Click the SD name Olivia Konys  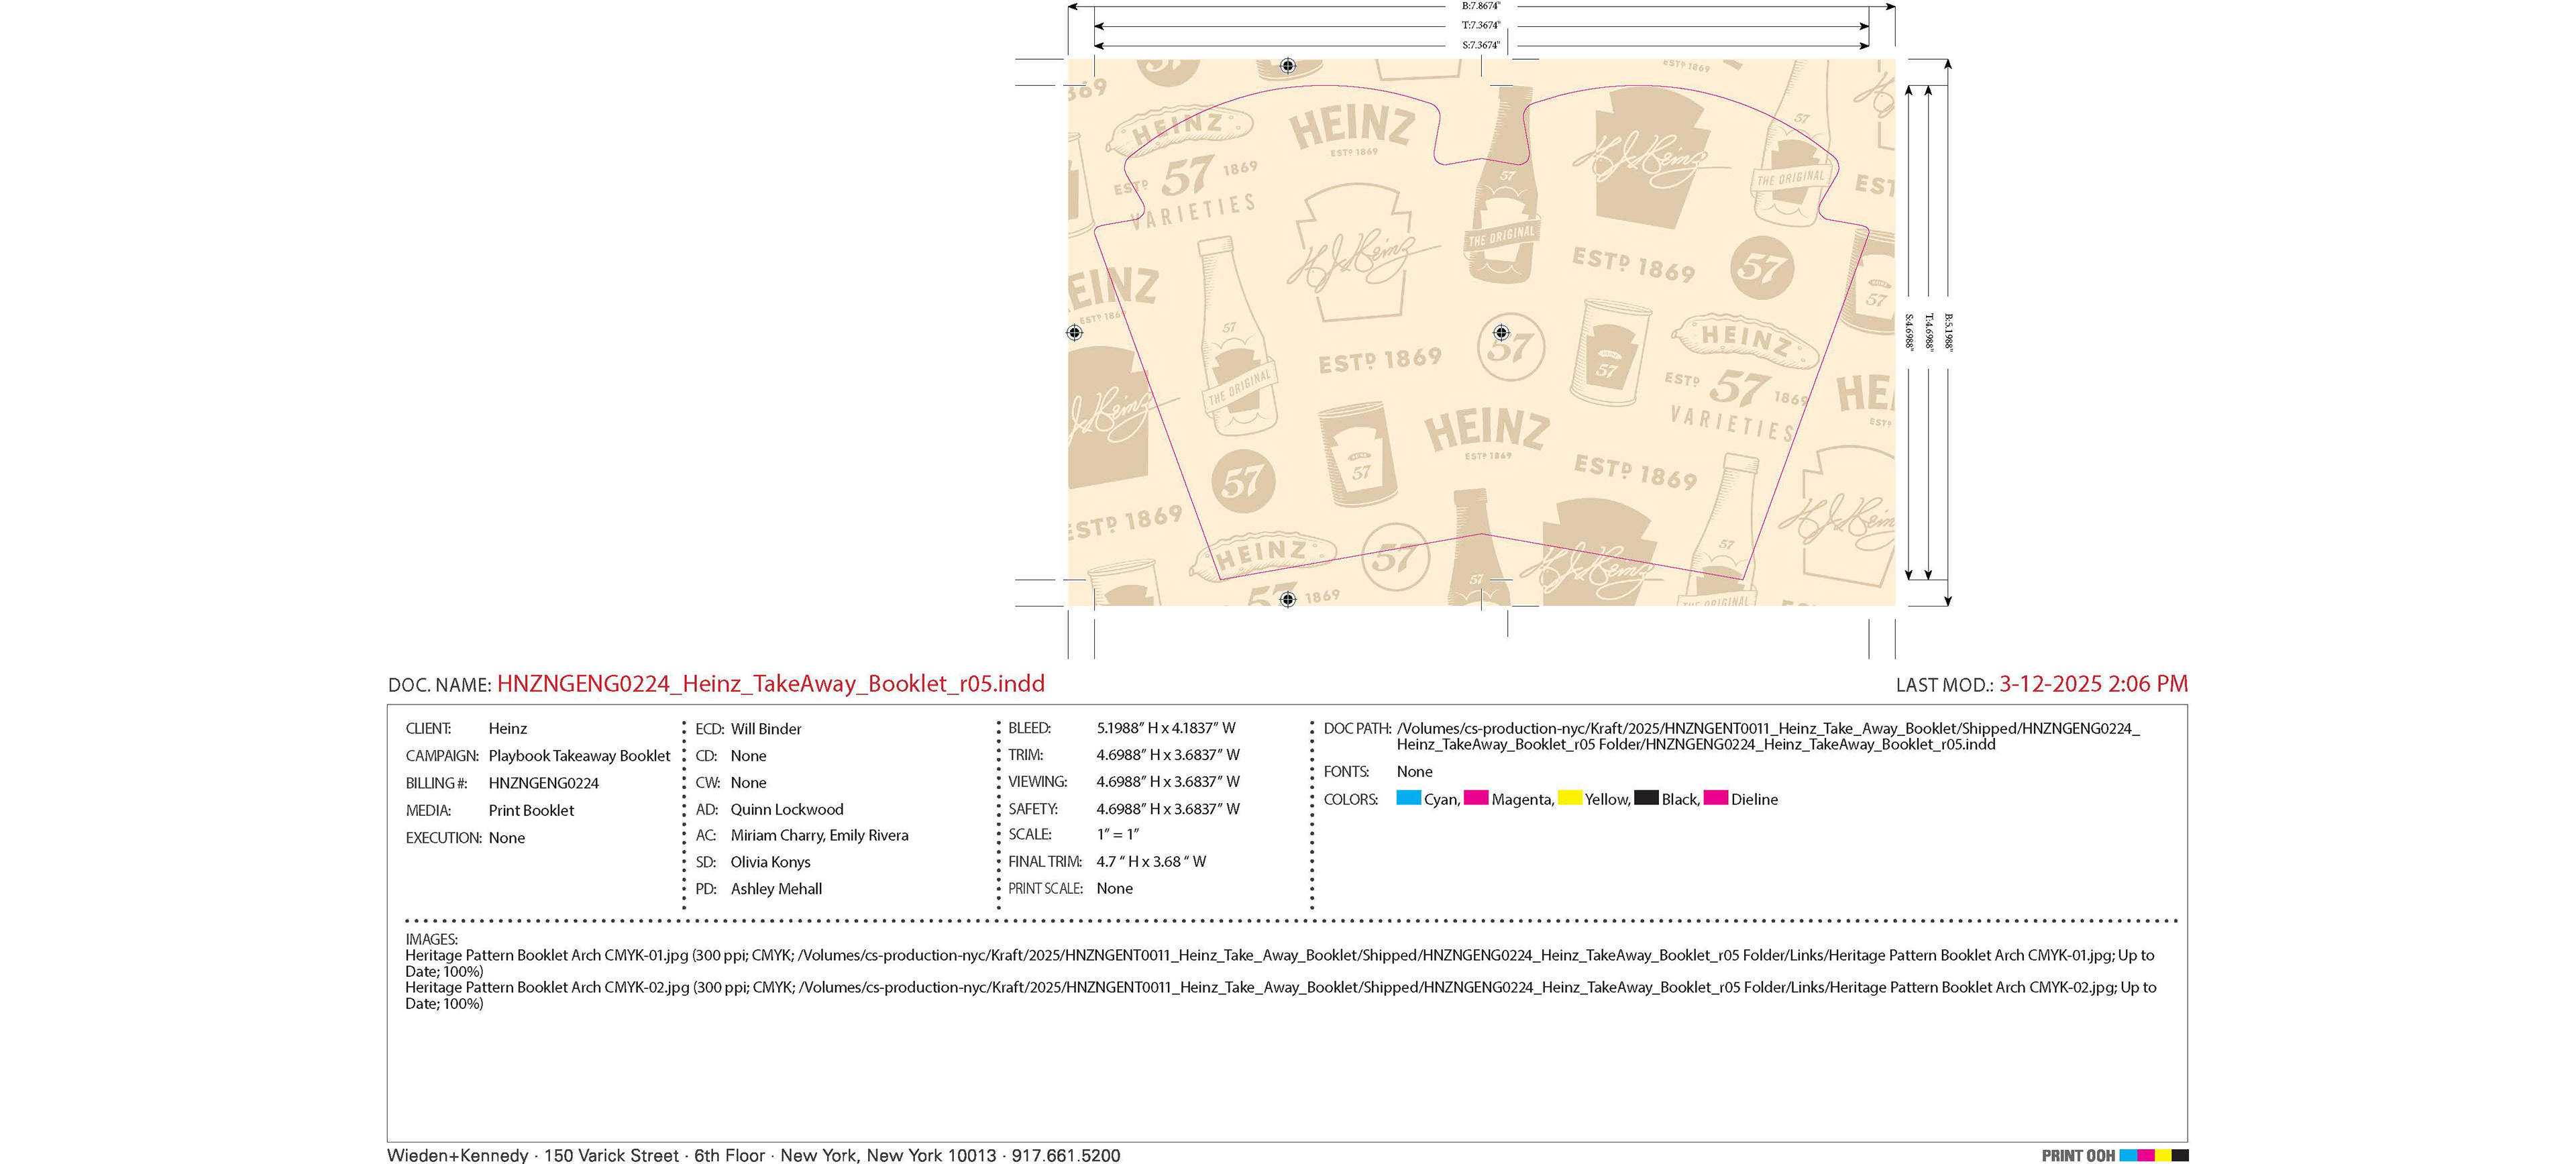[770, 862]
